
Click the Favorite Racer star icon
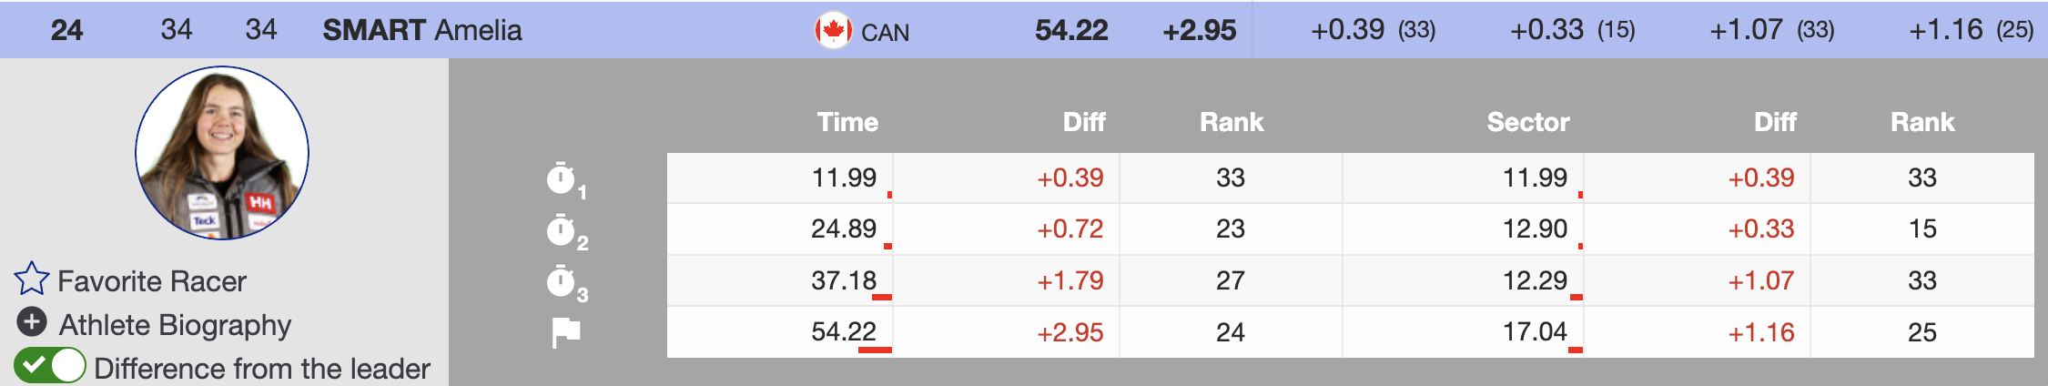click(32, 279)
